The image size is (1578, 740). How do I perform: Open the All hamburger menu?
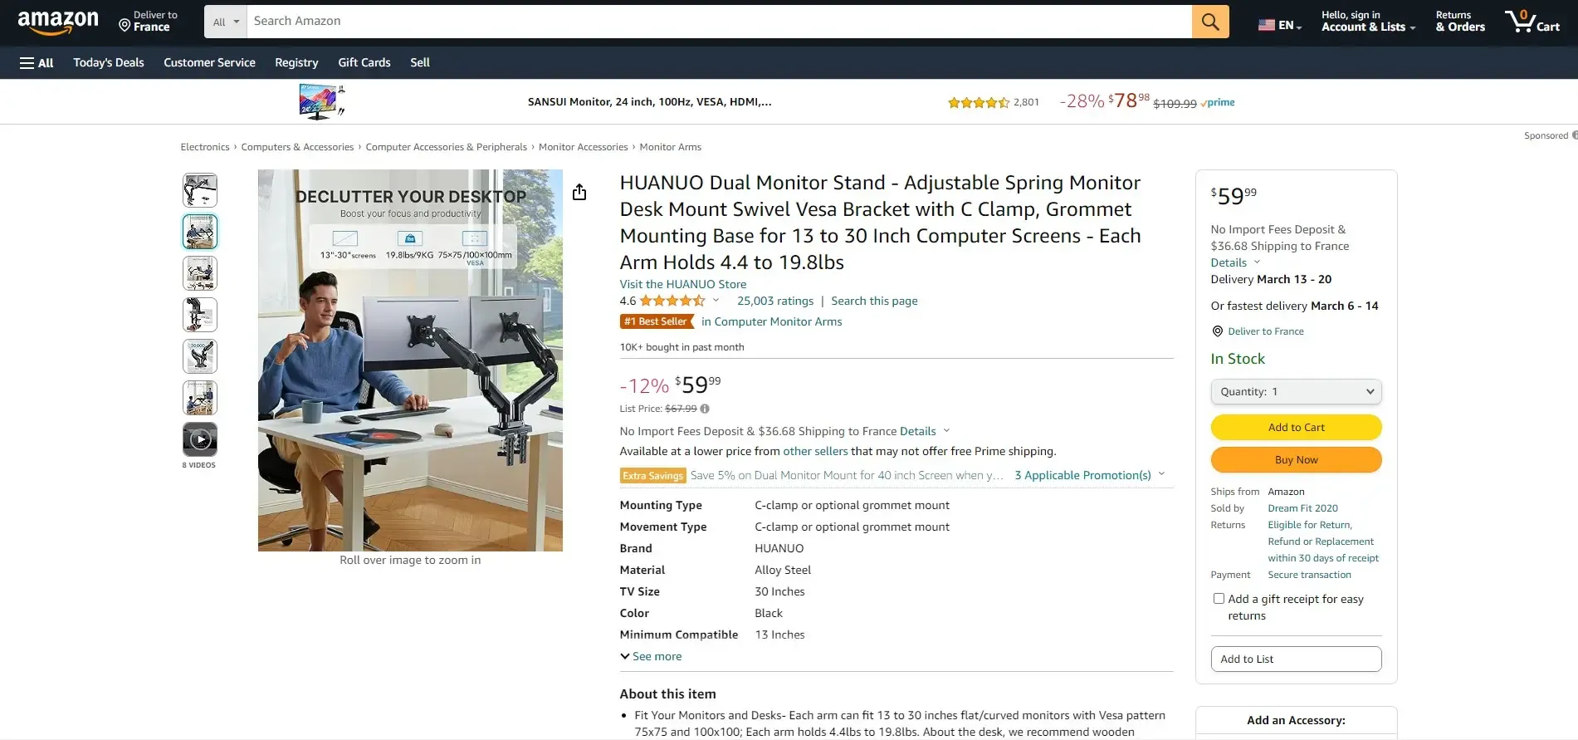click(37, 62)
